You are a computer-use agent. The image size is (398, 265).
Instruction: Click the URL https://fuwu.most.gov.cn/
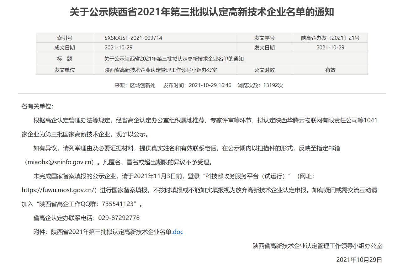[59, 190]
